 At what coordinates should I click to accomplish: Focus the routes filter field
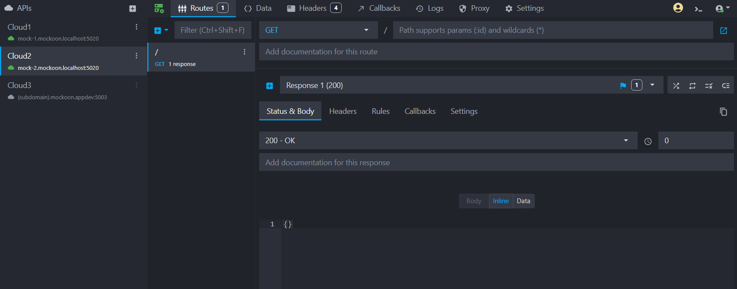point(213,30)
